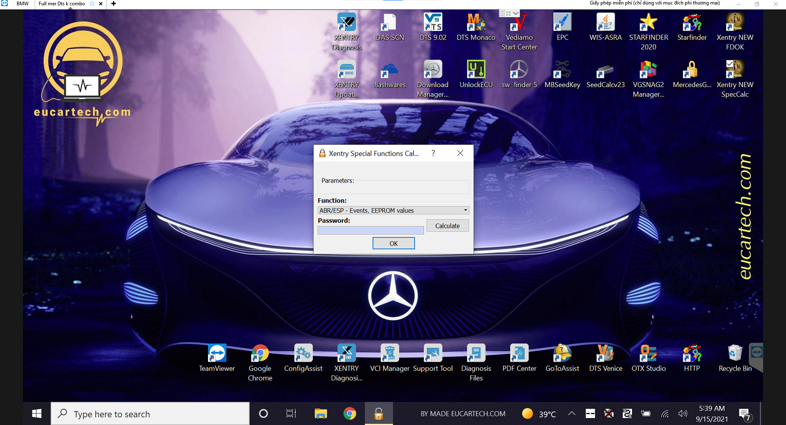This screenshot has height=425, width=786.
Task: Open Chrome from the taskbar
Action: coord(350,414)
